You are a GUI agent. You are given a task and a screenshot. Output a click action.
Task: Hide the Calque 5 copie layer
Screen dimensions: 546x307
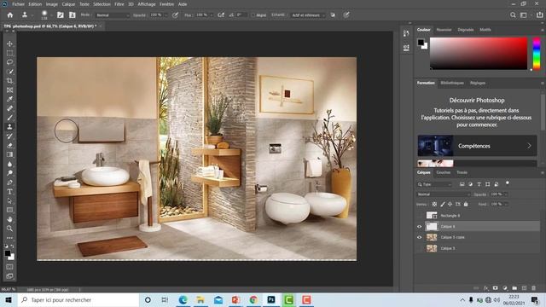coord(419,237)
